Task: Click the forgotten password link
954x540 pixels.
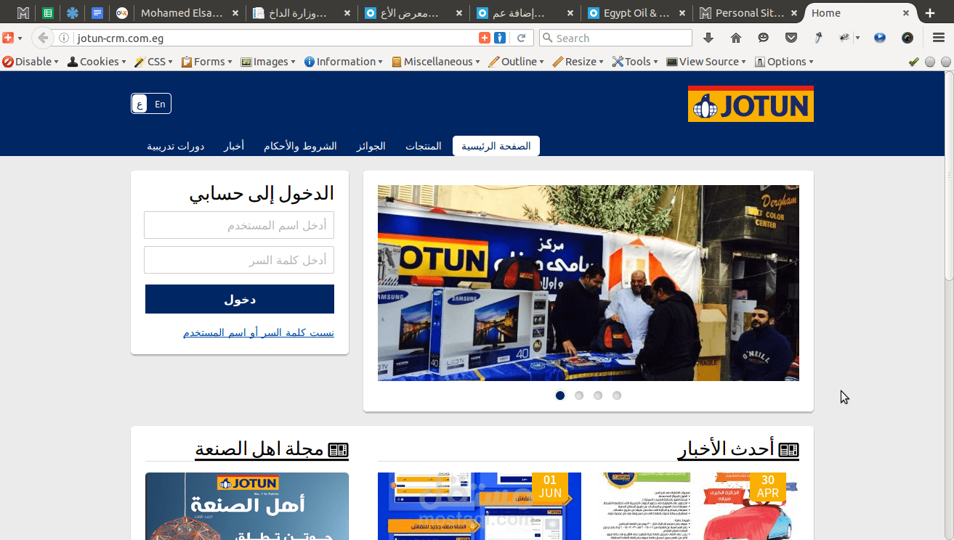Action: [x=258, y=332]
